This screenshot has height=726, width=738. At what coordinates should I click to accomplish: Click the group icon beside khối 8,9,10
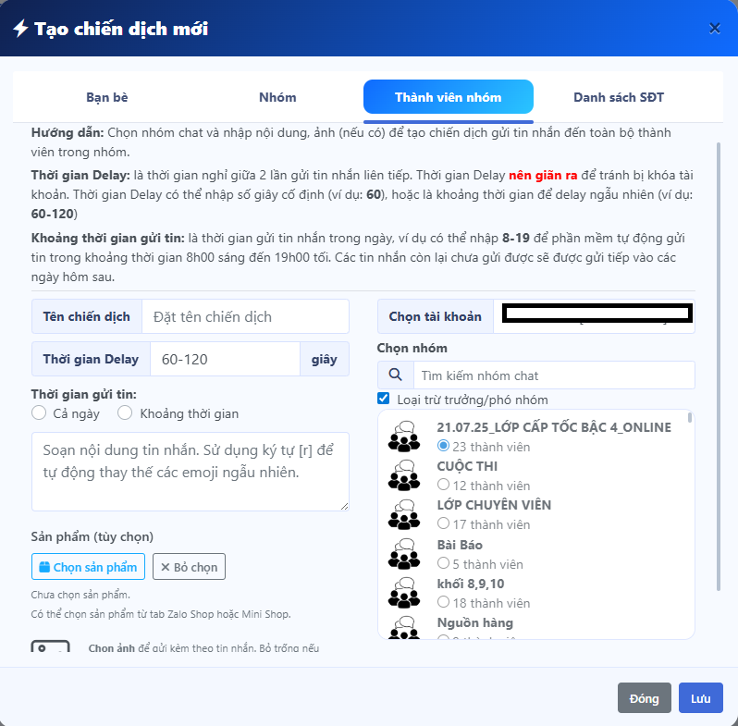tap(404, 593)
